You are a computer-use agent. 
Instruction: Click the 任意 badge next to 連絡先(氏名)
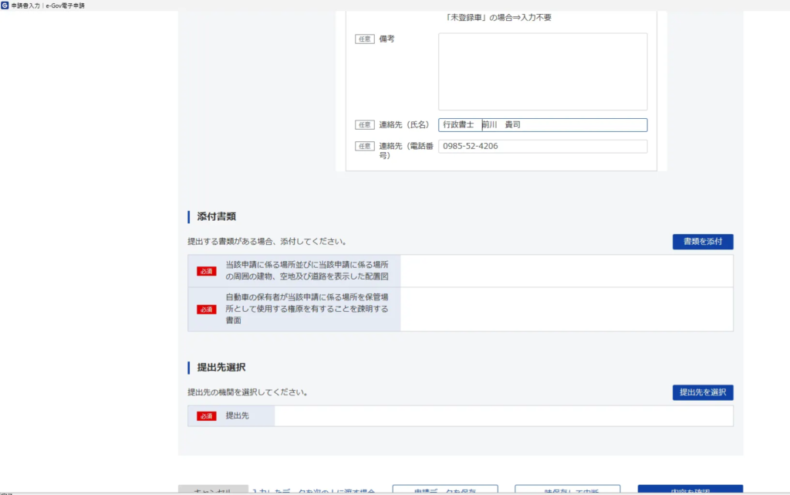(365, 125)
